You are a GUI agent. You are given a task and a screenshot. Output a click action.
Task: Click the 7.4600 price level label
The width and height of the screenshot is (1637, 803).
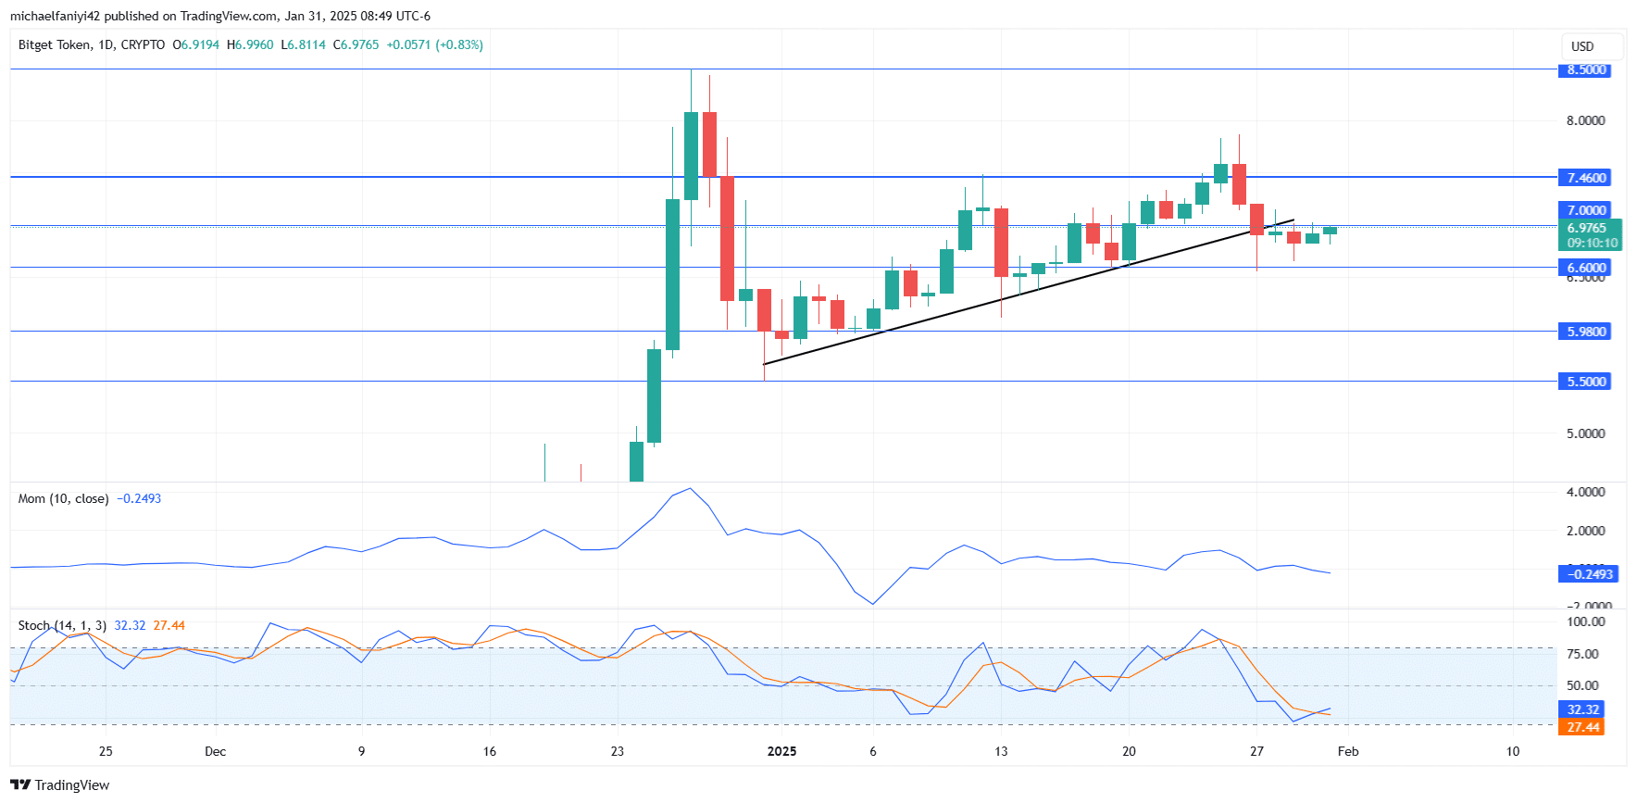point(1585,177)
